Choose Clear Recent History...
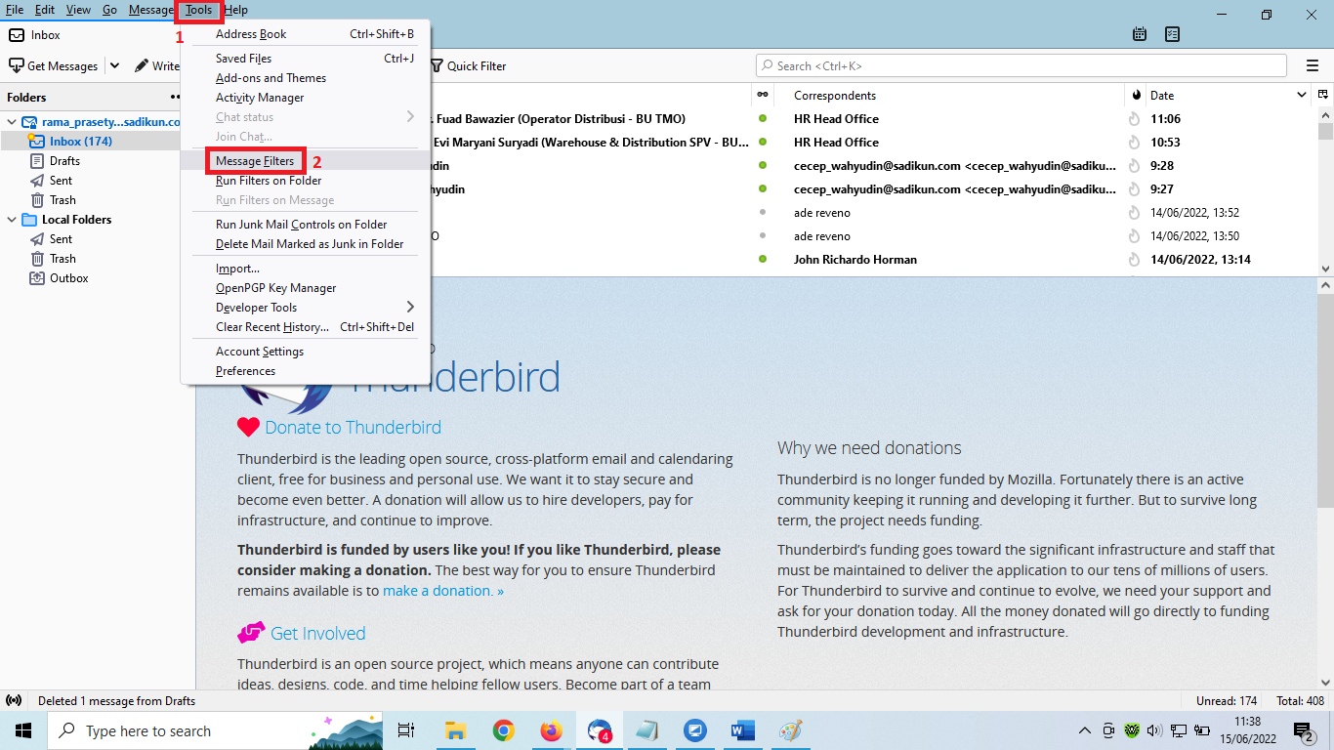 click(306, 327)
